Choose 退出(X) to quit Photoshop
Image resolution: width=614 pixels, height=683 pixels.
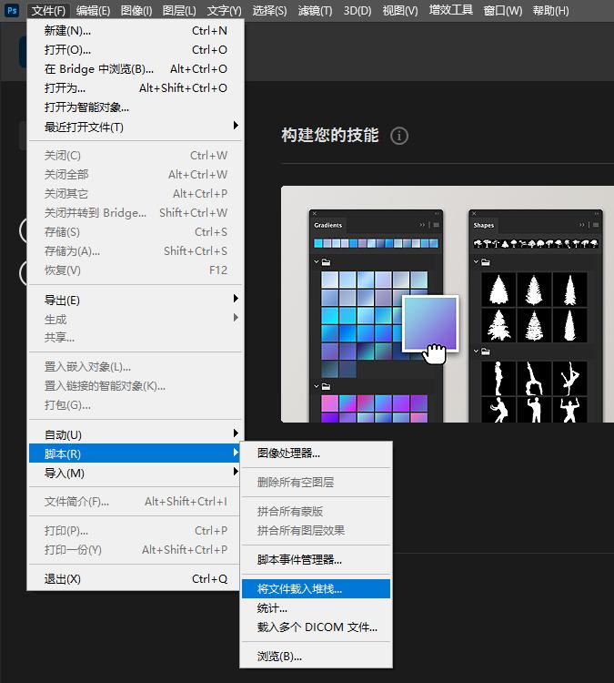pyautogui.click(x=136, y=579)
